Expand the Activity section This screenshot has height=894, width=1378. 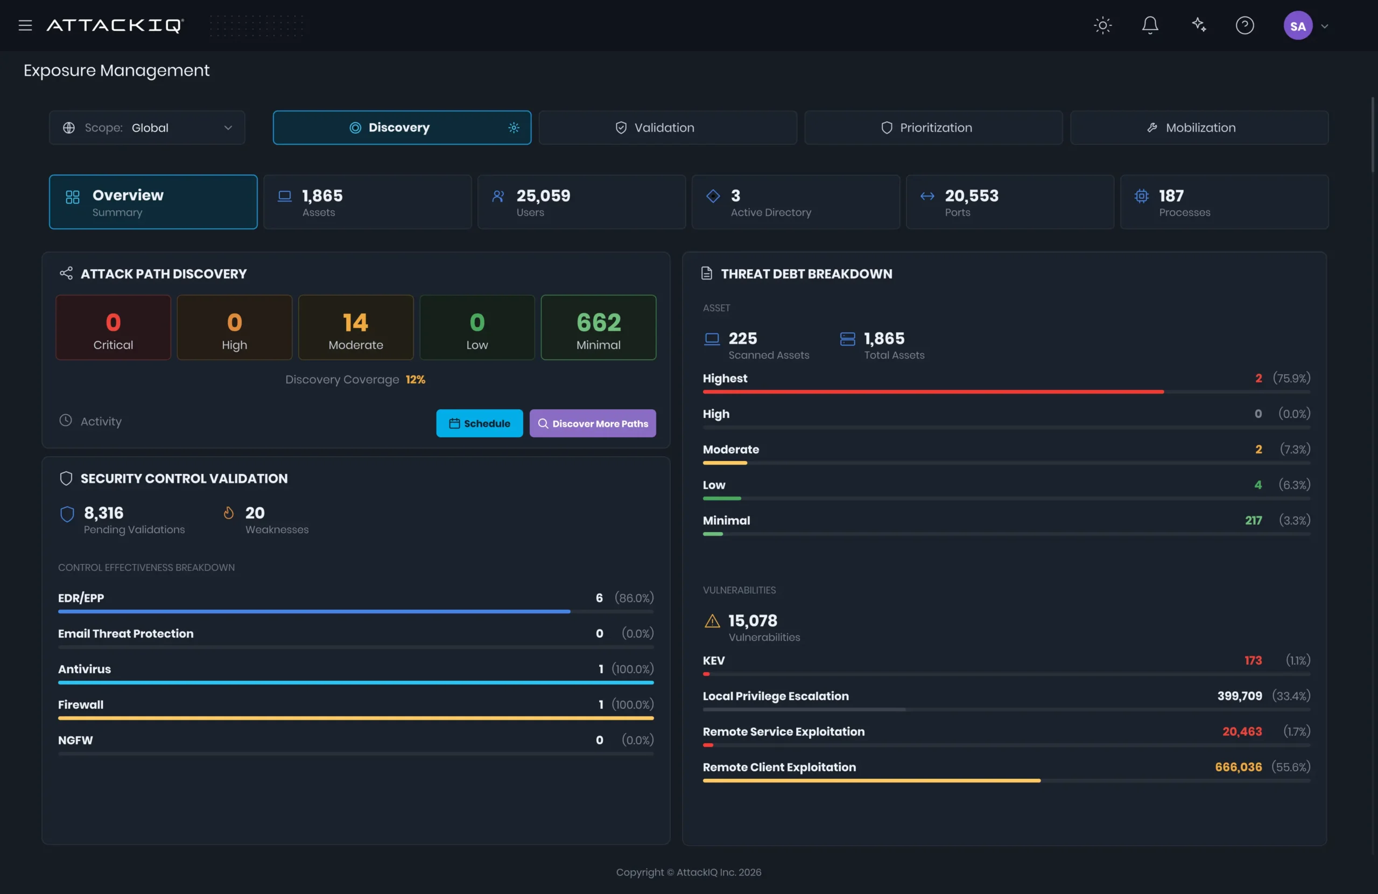(x=91, y=421)
